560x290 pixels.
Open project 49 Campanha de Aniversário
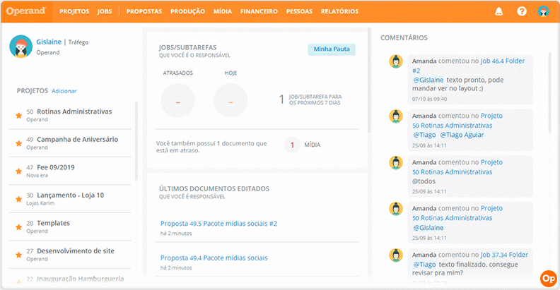tap(78, 139)
